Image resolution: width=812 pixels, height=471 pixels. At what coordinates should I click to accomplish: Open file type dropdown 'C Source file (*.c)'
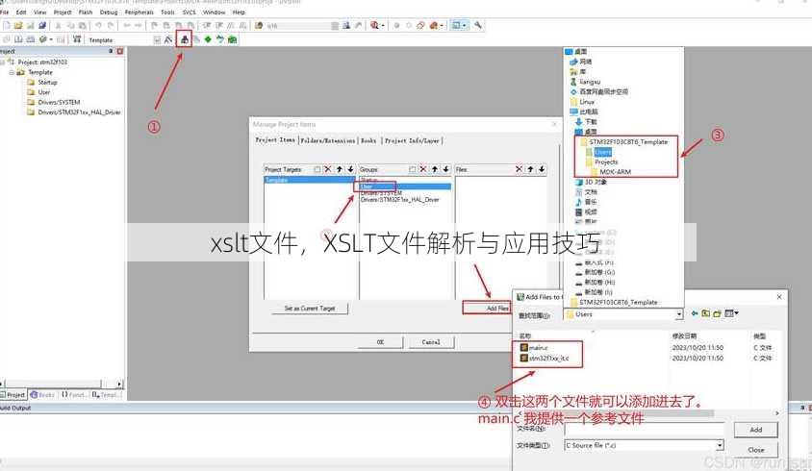[x=720, y=445]
